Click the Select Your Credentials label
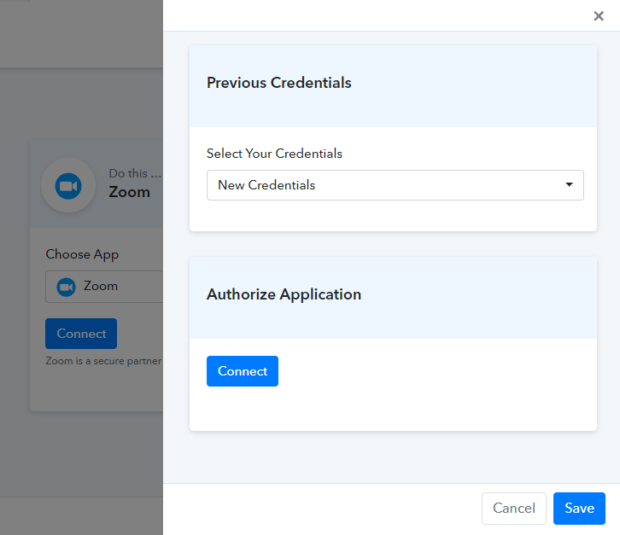 click(274, 154)
